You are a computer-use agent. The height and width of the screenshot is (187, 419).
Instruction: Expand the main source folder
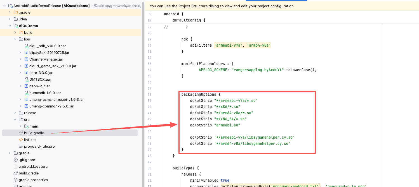tap(20, 126)
